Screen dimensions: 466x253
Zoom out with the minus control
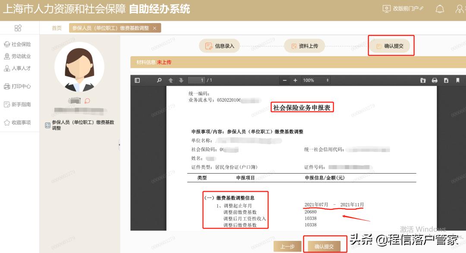coord(285,80)
